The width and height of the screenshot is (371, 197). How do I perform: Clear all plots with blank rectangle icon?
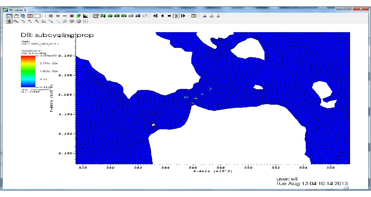pyautogui.click(x=37, y=16)
